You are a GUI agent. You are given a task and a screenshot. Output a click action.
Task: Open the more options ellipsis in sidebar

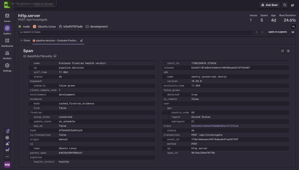7,157
